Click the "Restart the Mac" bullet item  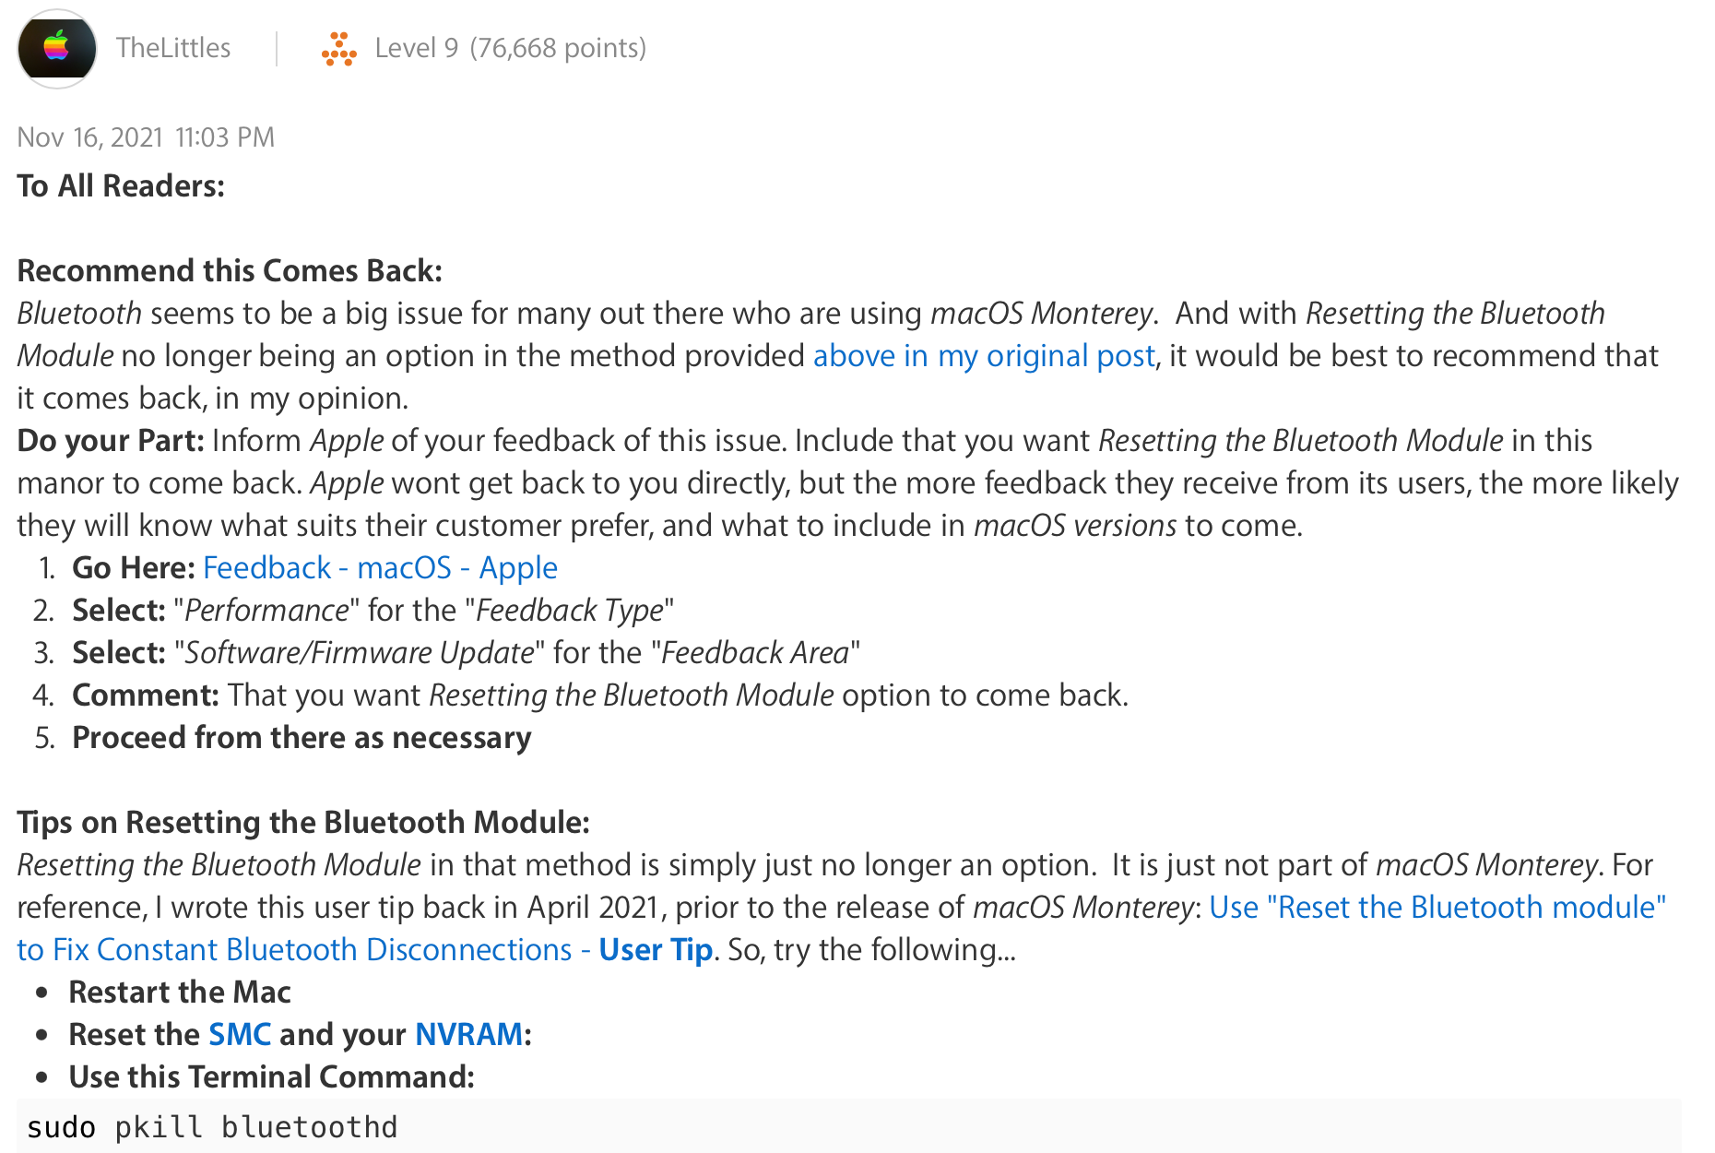(x=180, y=993)
